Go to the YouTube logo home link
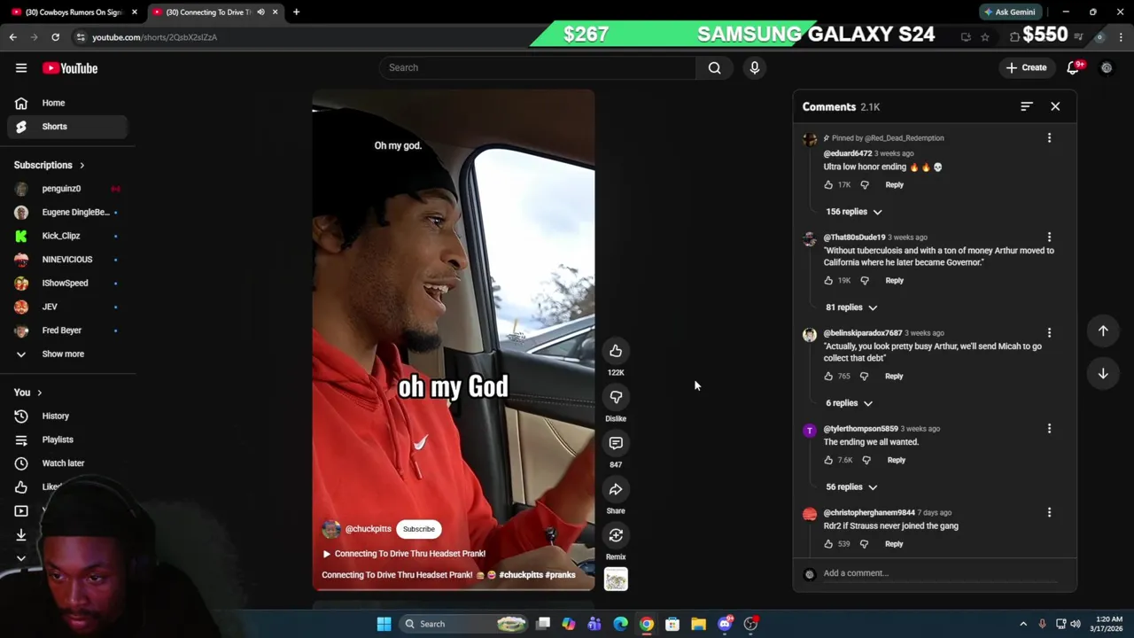 (x=70, y=68)
